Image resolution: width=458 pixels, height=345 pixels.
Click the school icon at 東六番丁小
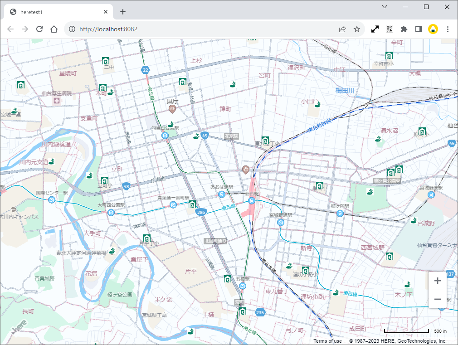click(x=265, y=140)
